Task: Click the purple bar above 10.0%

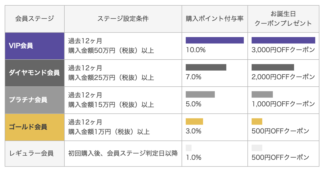Action: (215, 40)
